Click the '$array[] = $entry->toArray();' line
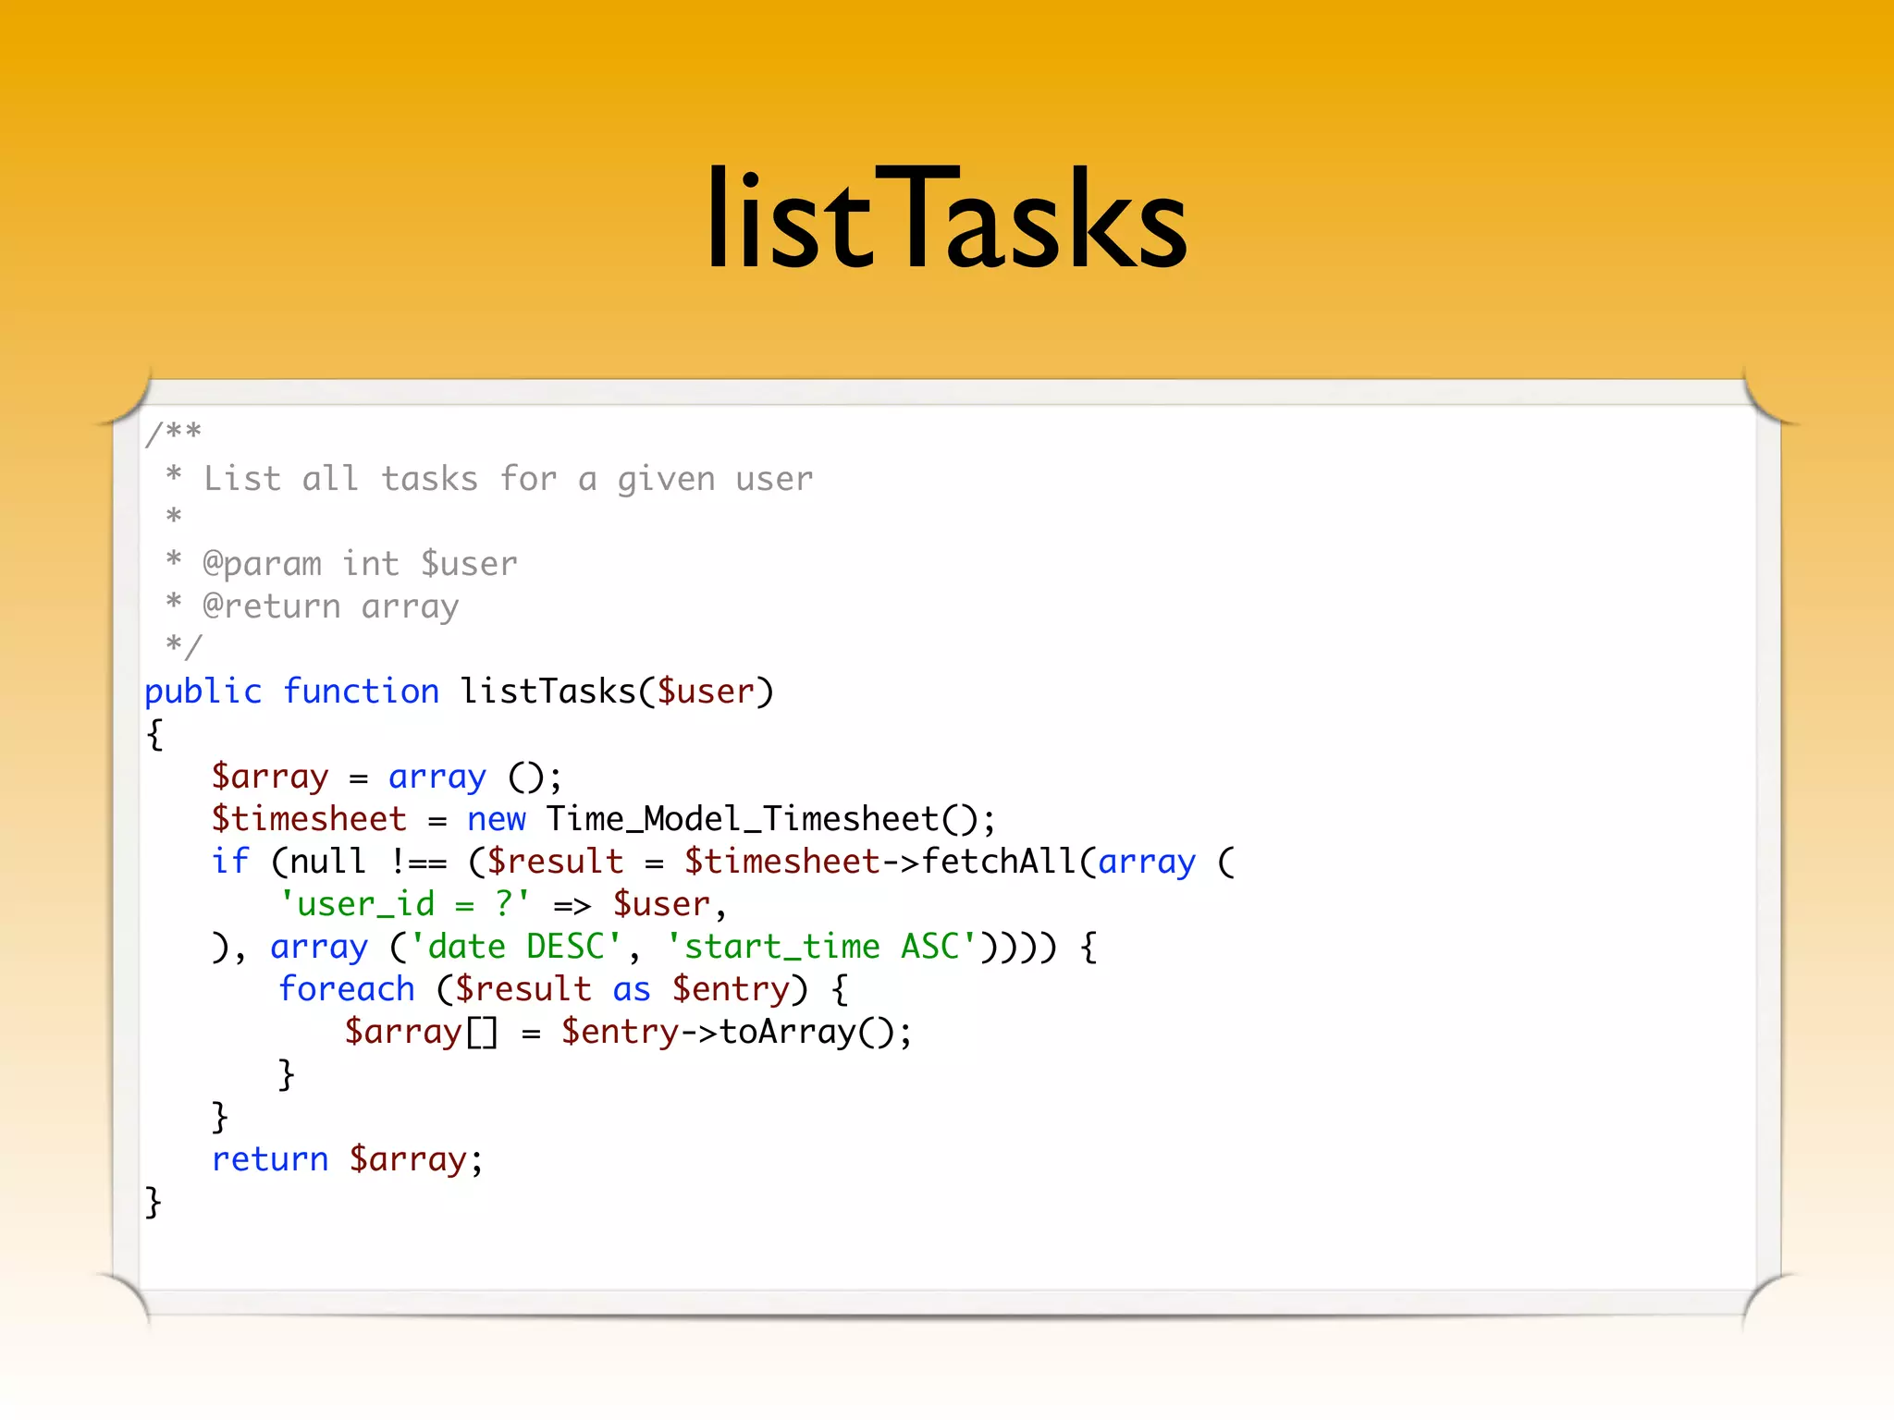 (628, 1032)
